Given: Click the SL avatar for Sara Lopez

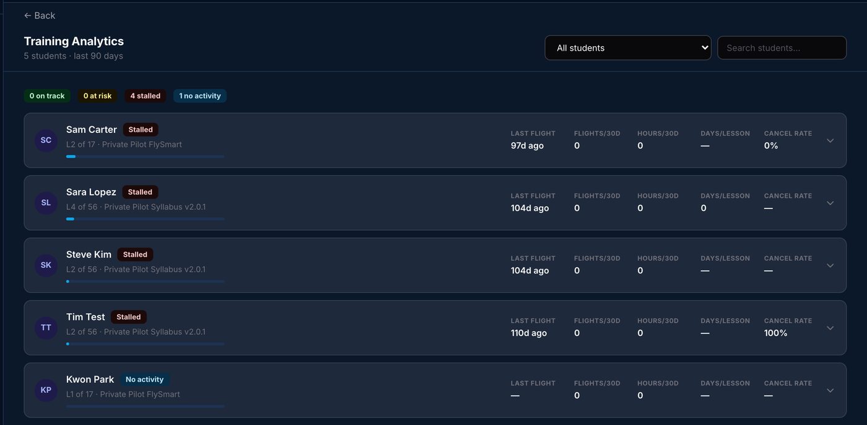Looking at the screenshot, I should (x=46, y=203).
